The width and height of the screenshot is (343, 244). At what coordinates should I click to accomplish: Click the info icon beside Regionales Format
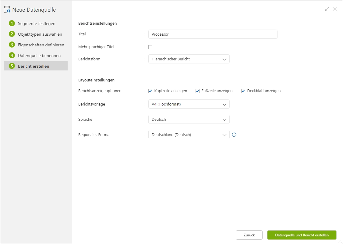pyautogui.click(x=234, y=135)
